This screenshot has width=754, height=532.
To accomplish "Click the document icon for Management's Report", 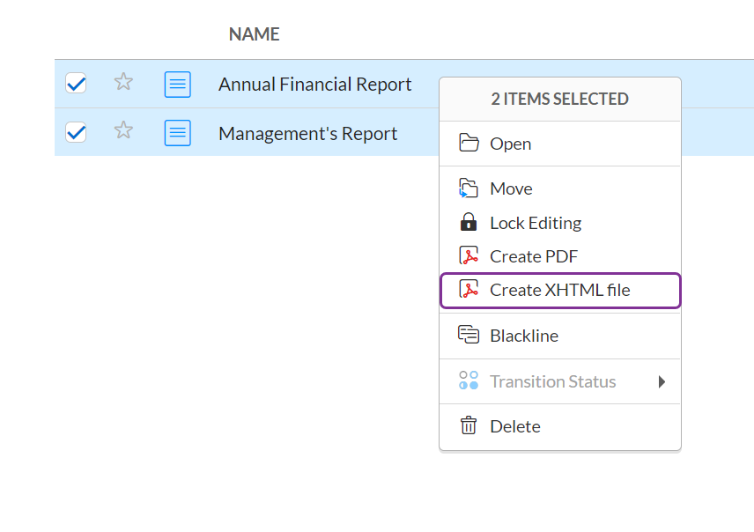I will [178, 133].
